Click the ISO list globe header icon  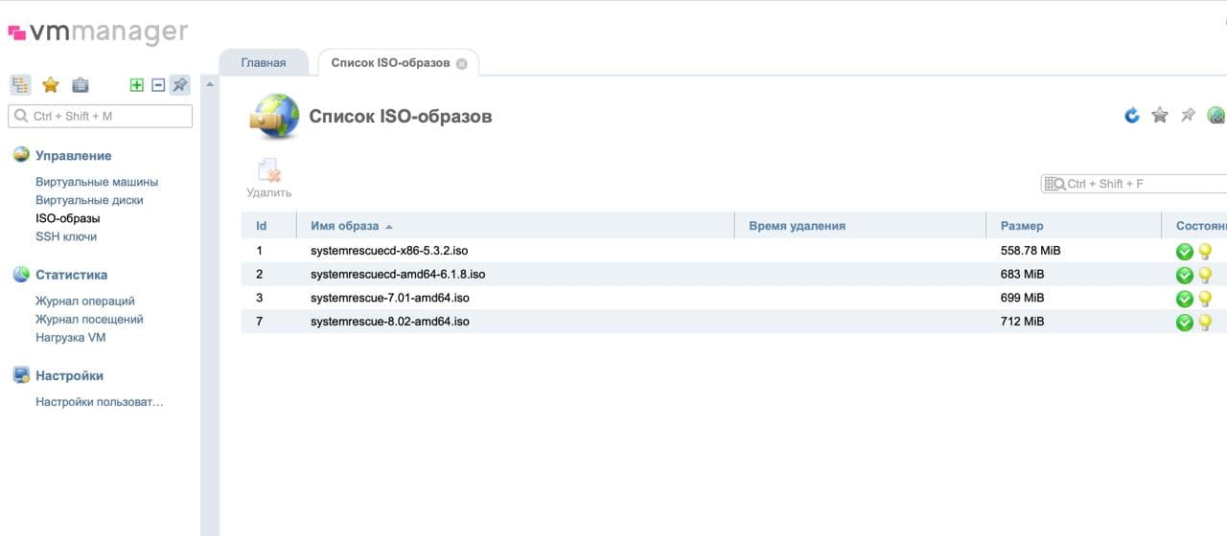(x=274, y=117)
